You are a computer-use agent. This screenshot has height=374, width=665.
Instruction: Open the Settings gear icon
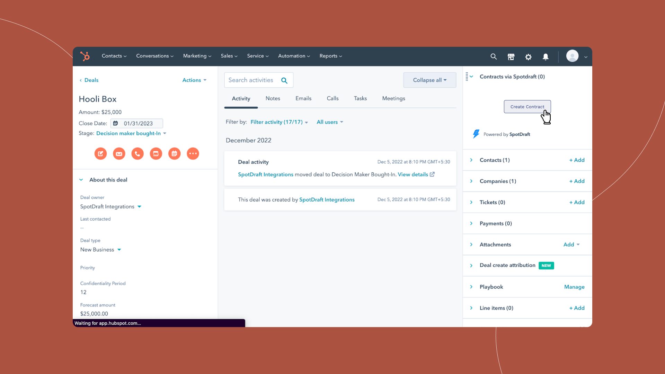(528, 56)
